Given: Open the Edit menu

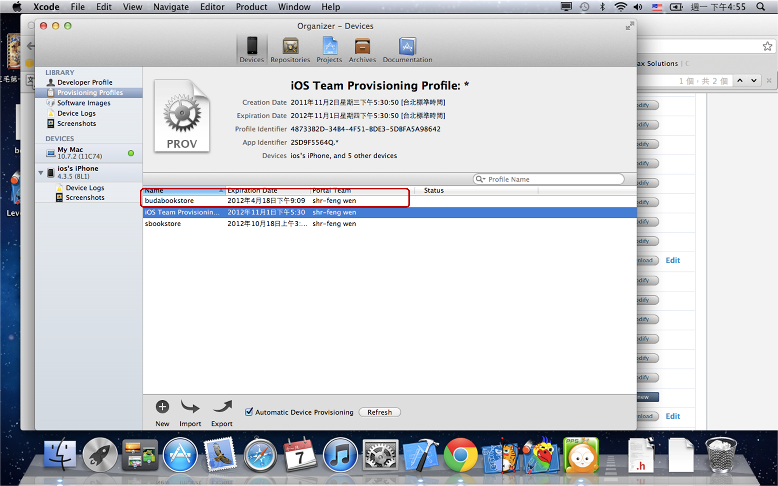Looking at the screenshot, I should [x=104, y=7].
